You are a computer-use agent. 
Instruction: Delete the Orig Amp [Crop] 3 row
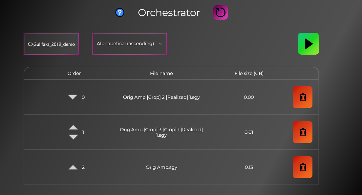point(303,132)
